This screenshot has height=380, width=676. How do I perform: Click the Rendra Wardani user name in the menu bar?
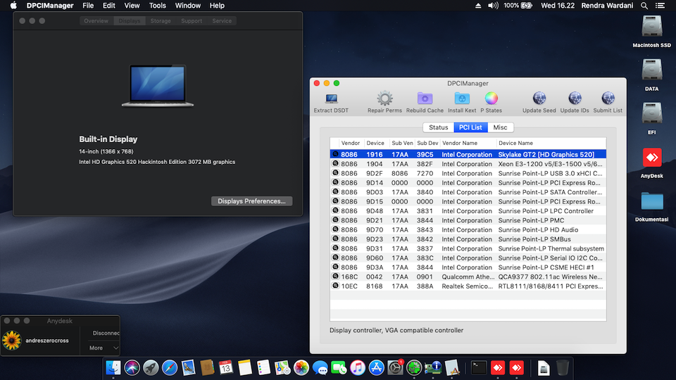607,6
